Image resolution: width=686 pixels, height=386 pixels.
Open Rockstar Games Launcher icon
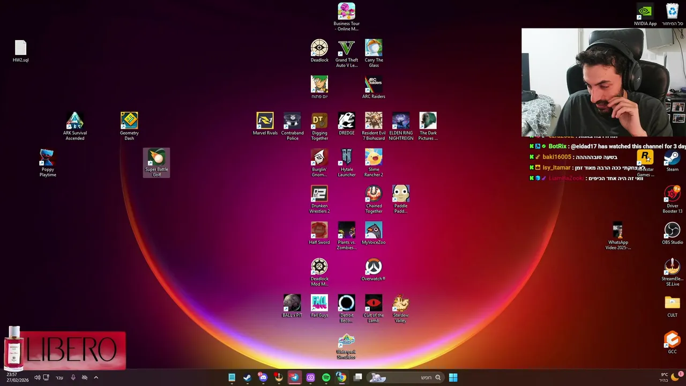pos(645,163)
